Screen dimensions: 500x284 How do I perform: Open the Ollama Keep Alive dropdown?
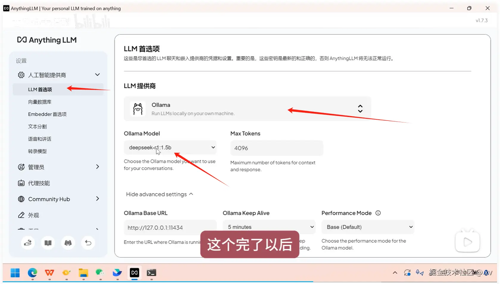(269, 227)
